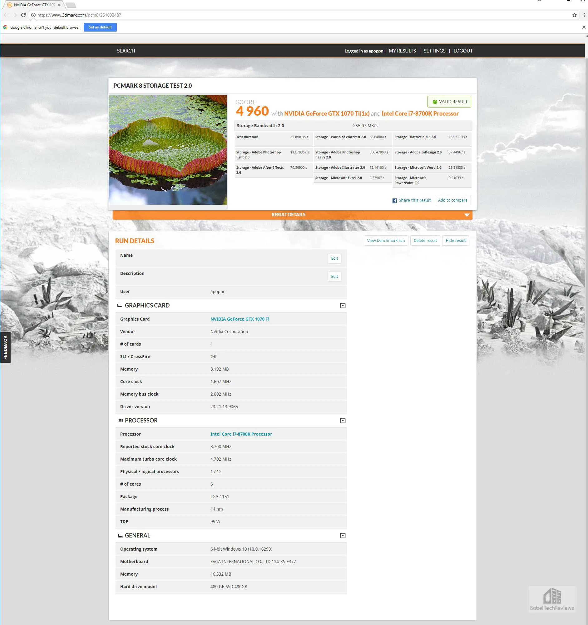Open the SEARCH menu item
588x625 pixels.
[x=126, y=51]
